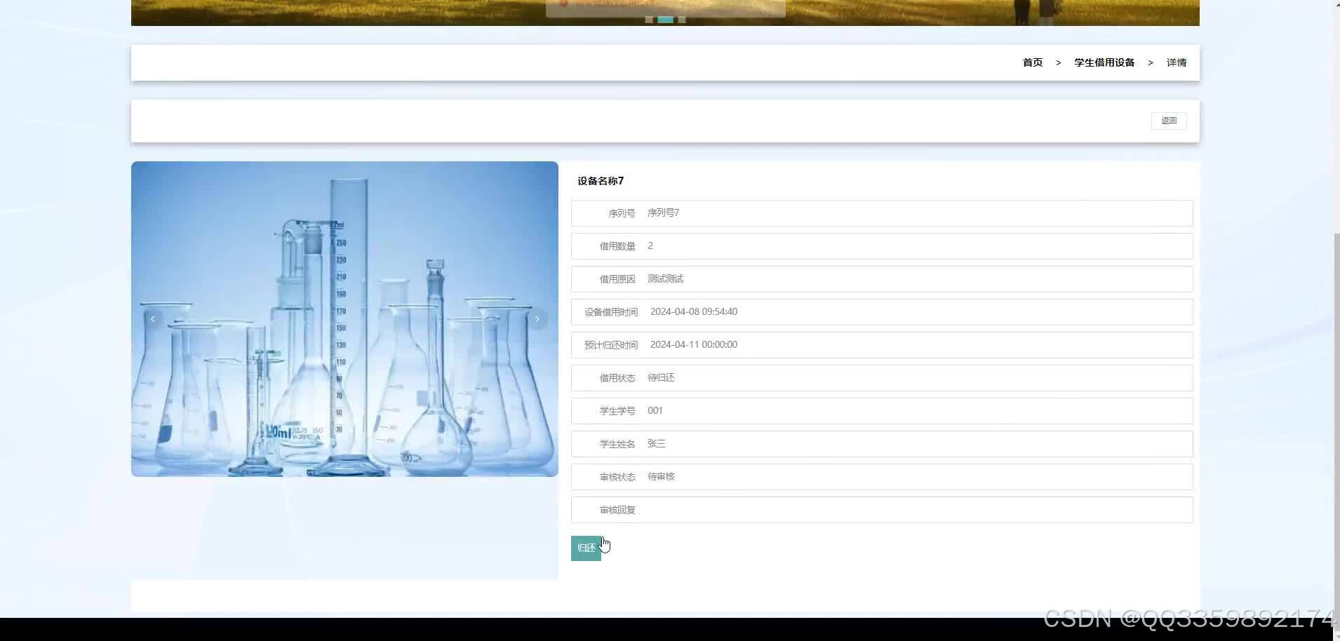
Task: Click the 借用状态 value 待归还
Action: (x=661, y=377)
